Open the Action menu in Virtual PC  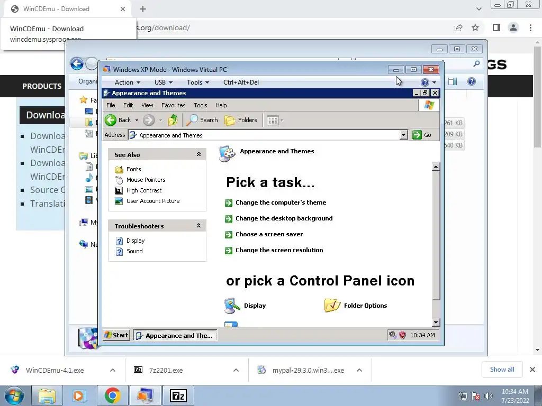pos(127,82)
